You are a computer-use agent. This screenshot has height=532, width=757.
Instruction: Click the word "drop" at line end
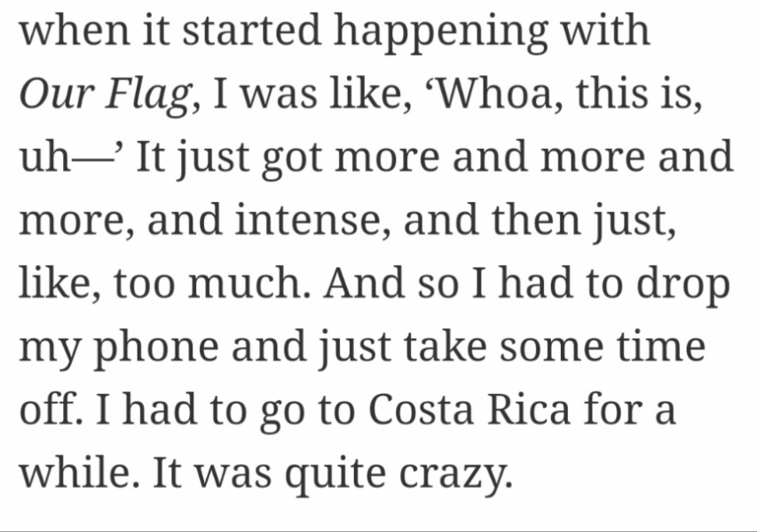(686, 285)
